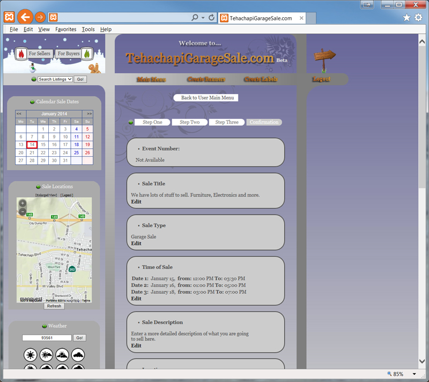Select the mostly cloudy weather icon

coord(62,355)
